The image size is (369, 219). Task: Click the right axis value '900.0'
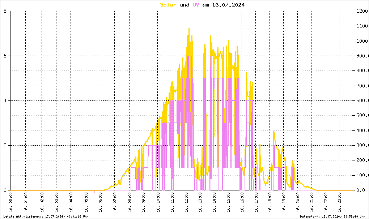(x=362, y=56)
